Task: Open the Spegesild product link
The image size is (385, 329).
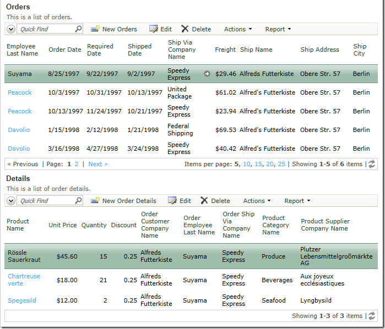Action: pyautogui.click(x=22, y=300)
